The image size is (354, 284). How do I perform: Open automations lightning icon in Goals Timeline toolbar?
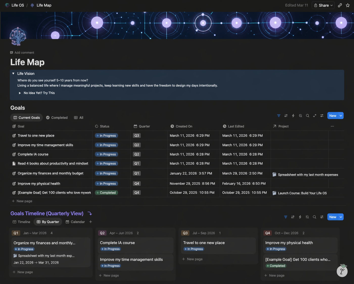[300, 217]
